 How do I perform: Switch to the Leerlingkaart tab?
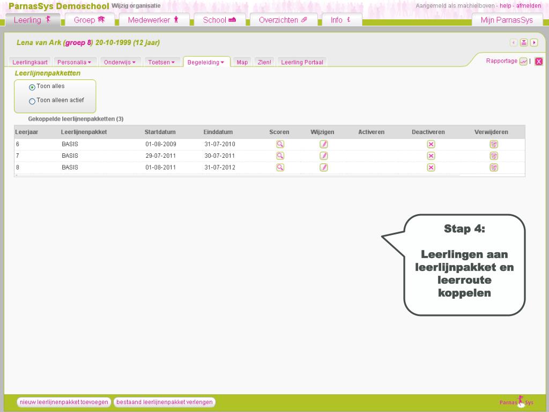30,62
